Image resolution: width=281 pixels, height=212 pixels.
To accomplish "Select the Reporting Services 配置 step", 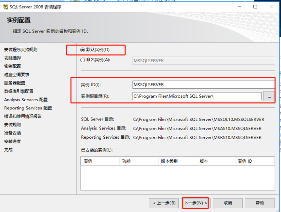I will click(x=28, y=108).
